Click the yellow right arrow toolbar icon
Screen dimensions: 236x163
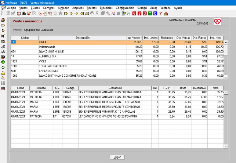click(76, 14)
